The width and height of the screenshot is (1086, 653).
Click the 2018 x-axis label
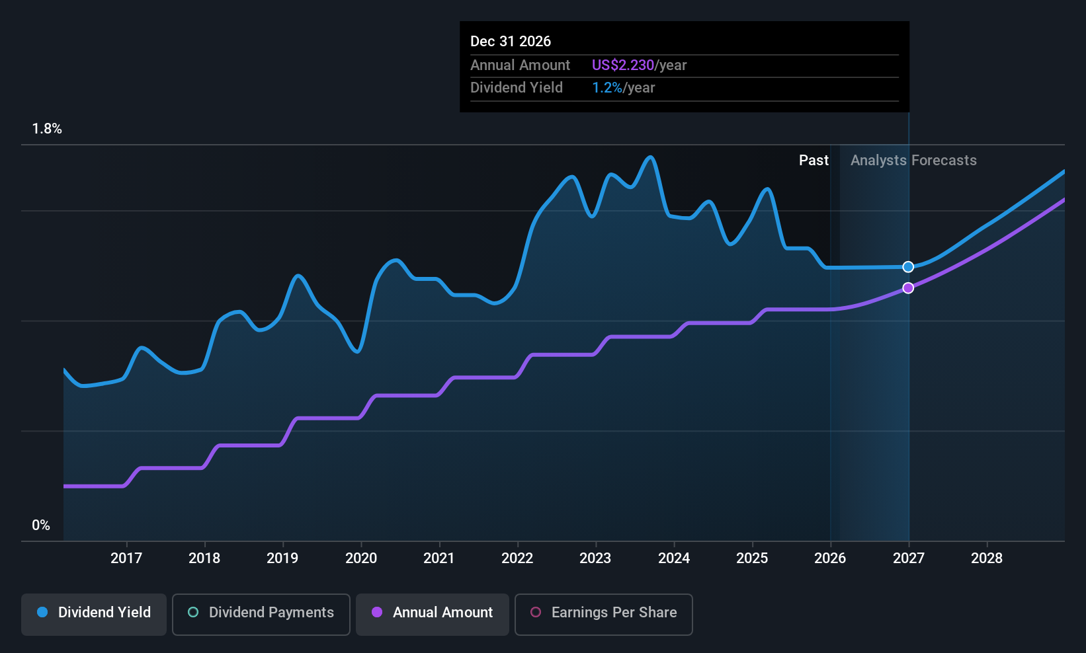(x=204, y=558)
